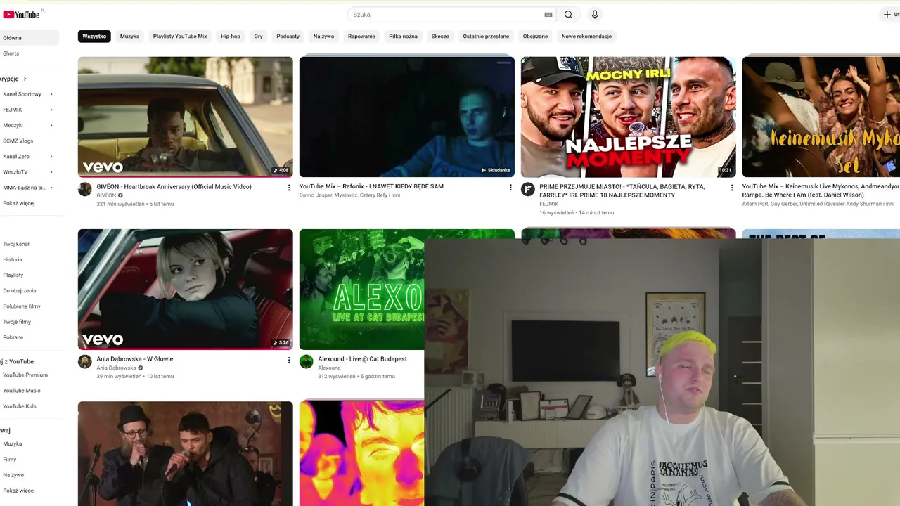Select the Gry filter chip
900x506 pixels.
click(258, 37)
